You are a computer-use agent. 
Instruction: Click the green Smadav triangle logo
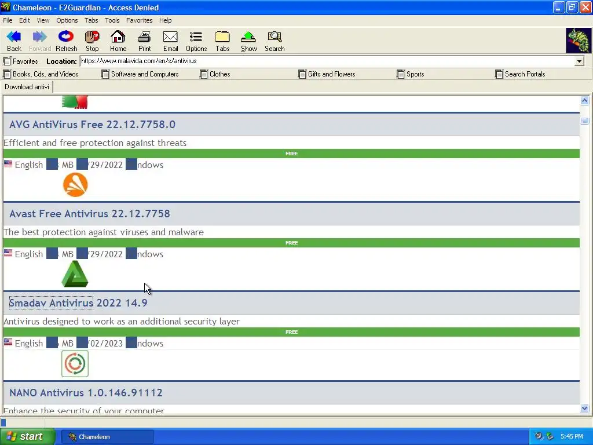tap(75, 274)
